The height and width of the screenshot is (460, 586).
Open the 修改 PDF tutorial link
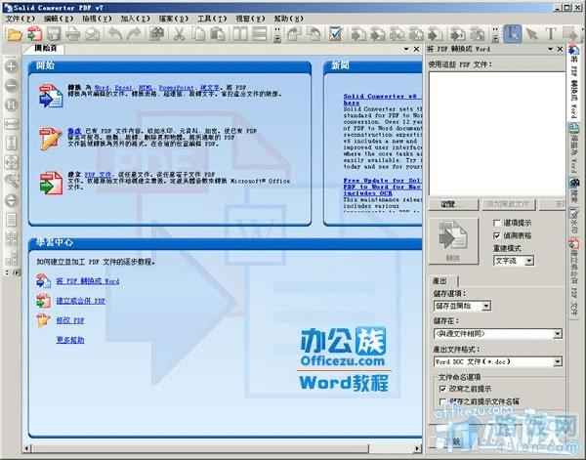[70, 320]
